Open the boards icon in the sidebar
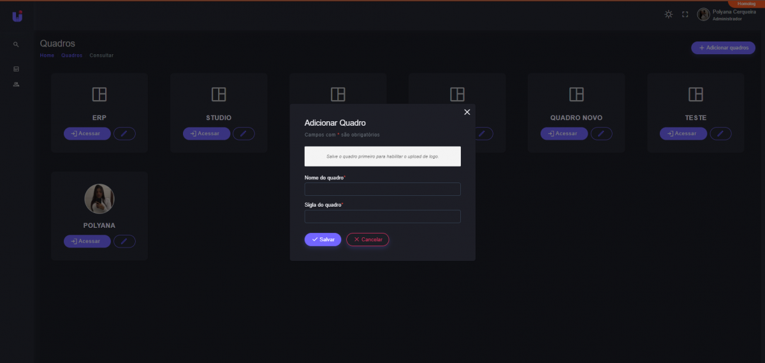This screenshot has width=765, height=363. coord(16,69)
